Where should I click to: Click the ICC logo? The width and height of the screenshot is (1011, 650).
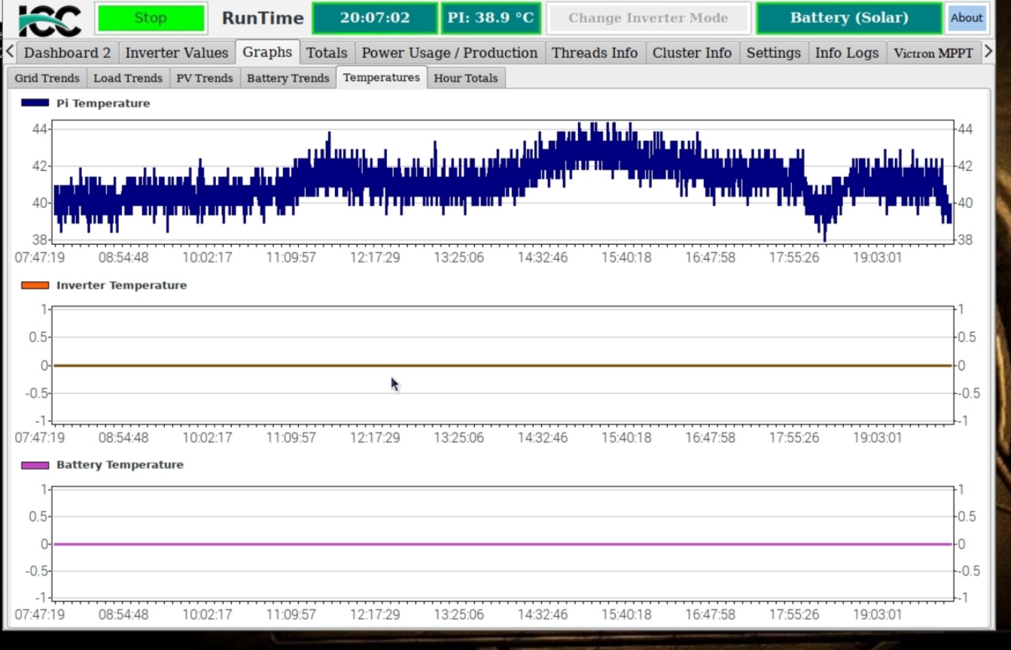(50, 19)
